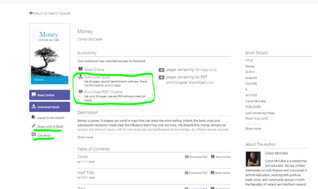The height and width of the screenshot is (189, 318).
Task: Open the Cover chapter link
Action: (x=83, y=156)
